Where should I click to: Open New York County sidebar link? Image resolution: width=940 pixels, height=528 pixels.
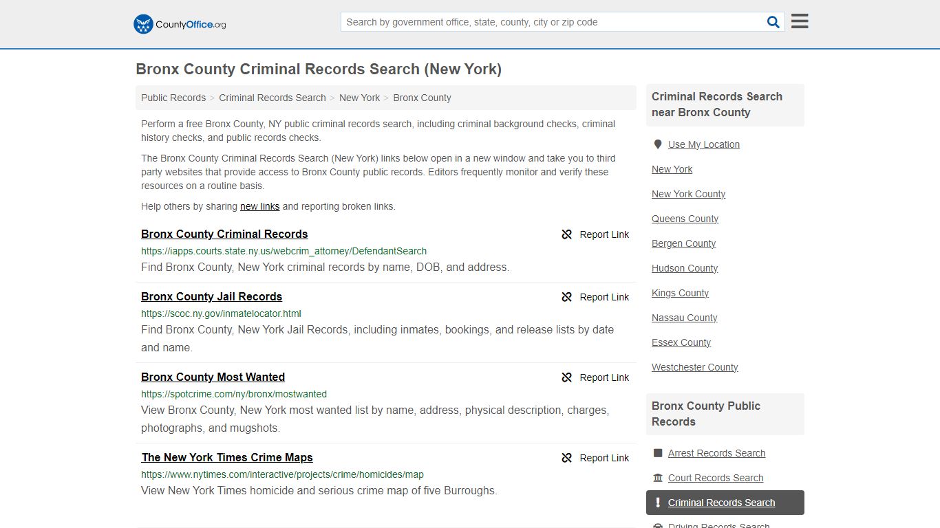688,194
